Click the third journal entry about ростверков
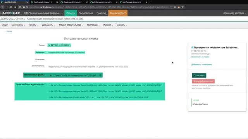Viewport: 248px width, 139px height. 98,97
